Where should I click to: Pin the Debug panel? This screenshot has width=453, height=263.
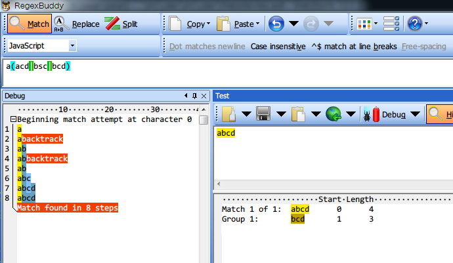(x=195, y=96)
